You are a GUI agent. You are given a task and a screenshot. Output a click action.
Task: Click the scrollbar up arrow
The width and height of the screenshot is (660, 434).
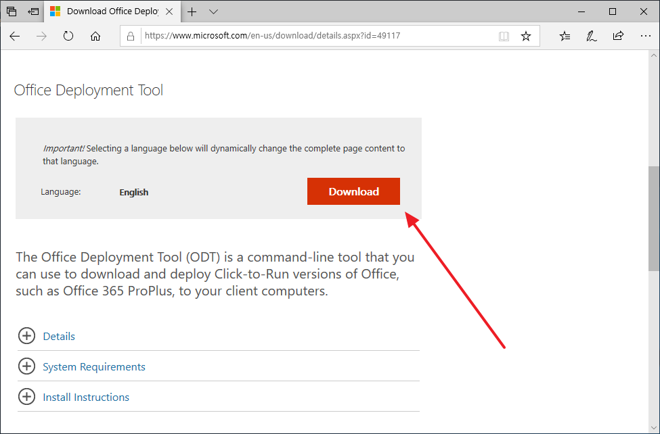[654, 55]
